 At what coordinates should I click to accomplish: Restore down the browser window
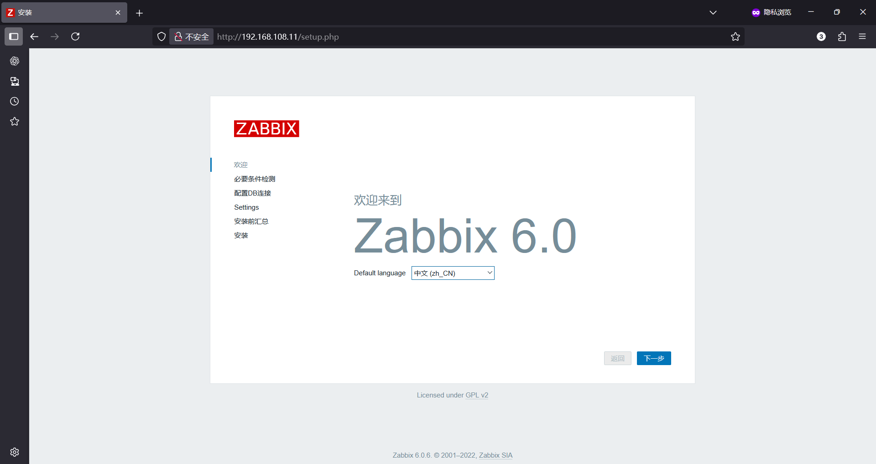(x=837, y=12)
